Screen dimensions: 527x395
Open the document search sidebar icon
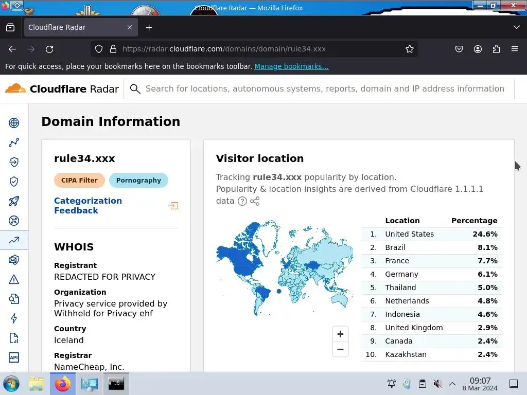click(x=14, y=299)
